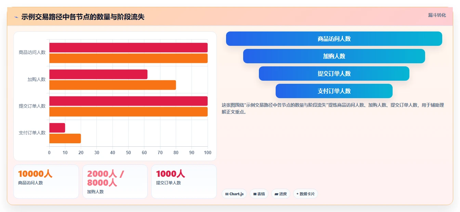The width and height of the screenshot is (460, 212).
Task: Select the 提交订单人数 funnel stage
Action: [x=334, y=74]
